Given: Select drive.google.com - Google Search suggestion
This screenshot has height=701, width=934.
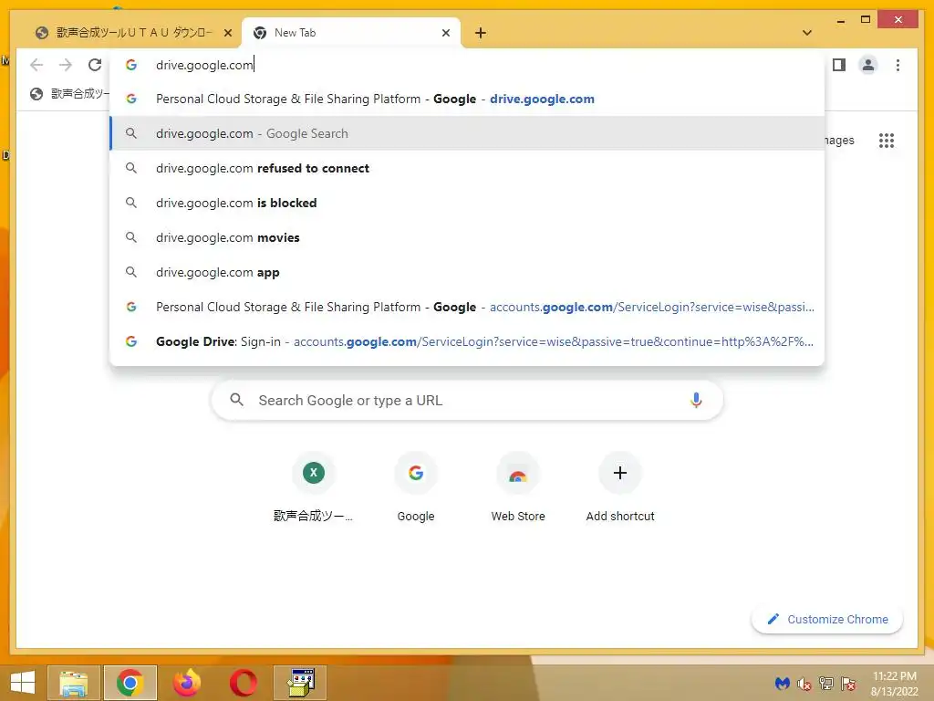Looking at the screenshot, I should (467, 133).
